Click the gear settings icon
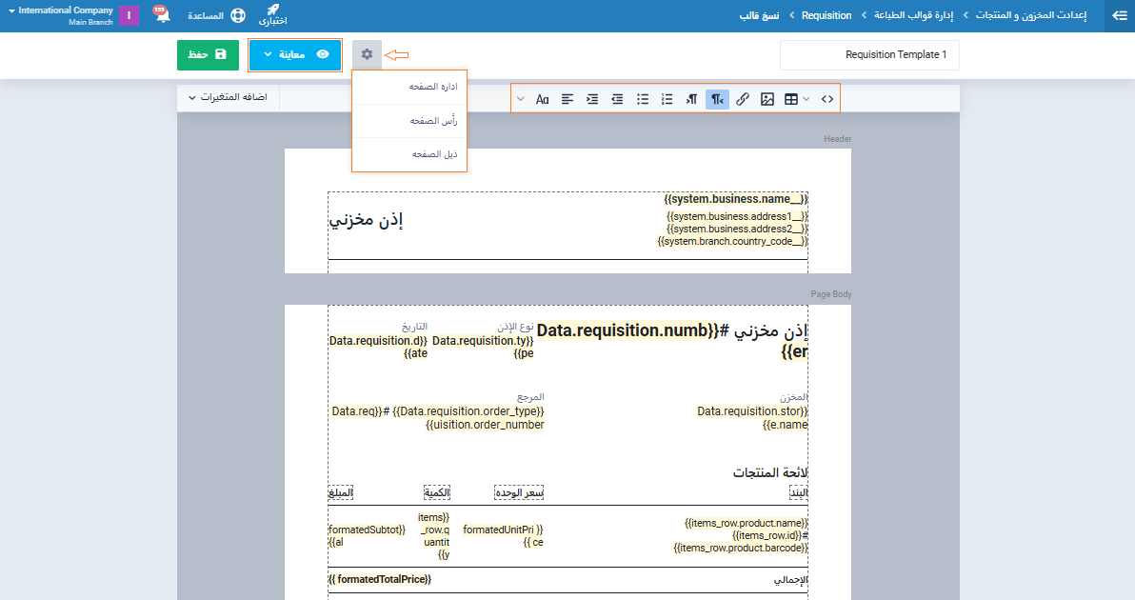Image resolution: width=1135 pixels, height=600 pixels. pos(367,55)
